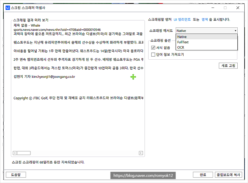
Task: Click the horizontal scrollbar right arrow
Action: coord(141,153)
